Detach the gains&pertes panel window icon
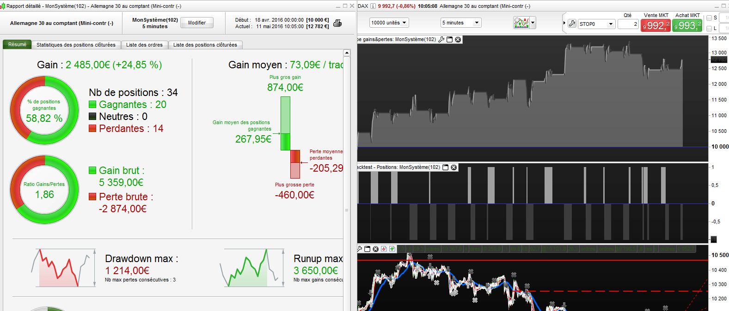Screen dimensions: 729x311 pos(450,40)
